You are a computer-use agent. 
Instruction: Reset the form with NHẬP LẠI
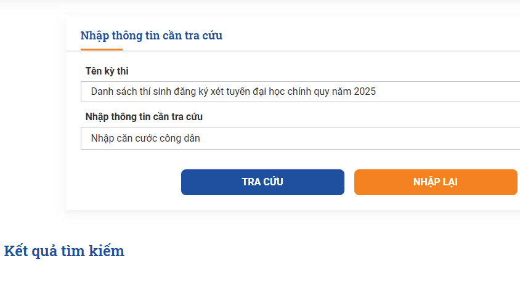click(x=436, y=182)
